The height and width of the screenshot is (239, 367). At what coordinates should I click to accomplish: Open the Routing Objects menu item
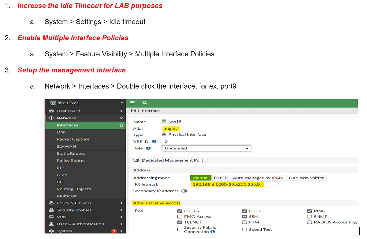[x=85, y=189]
